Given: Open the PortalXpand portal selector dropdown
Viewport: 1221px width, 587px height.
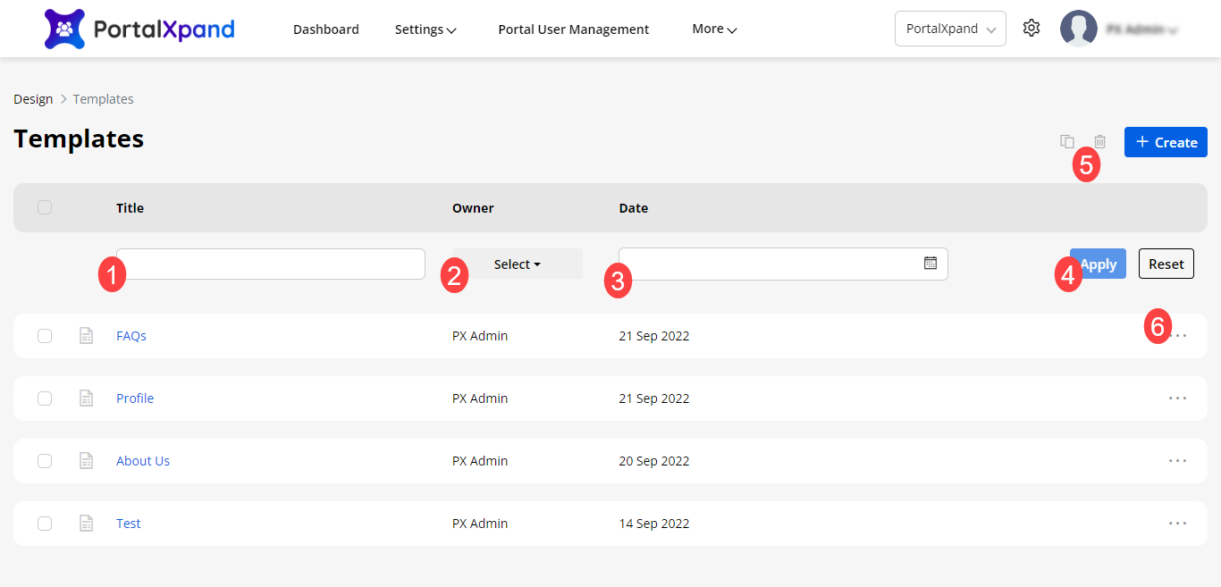Looking at the screenshot, I should coord(950,29).
